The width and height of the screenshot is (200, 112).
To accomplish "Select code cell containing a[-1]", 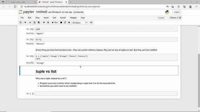I will [x=106, y=40].
